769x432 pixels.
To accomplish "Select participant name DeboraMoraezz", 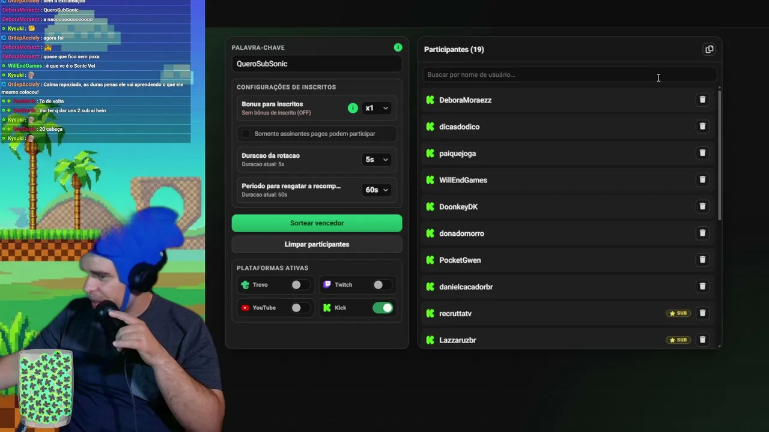I will pos(465,100).
